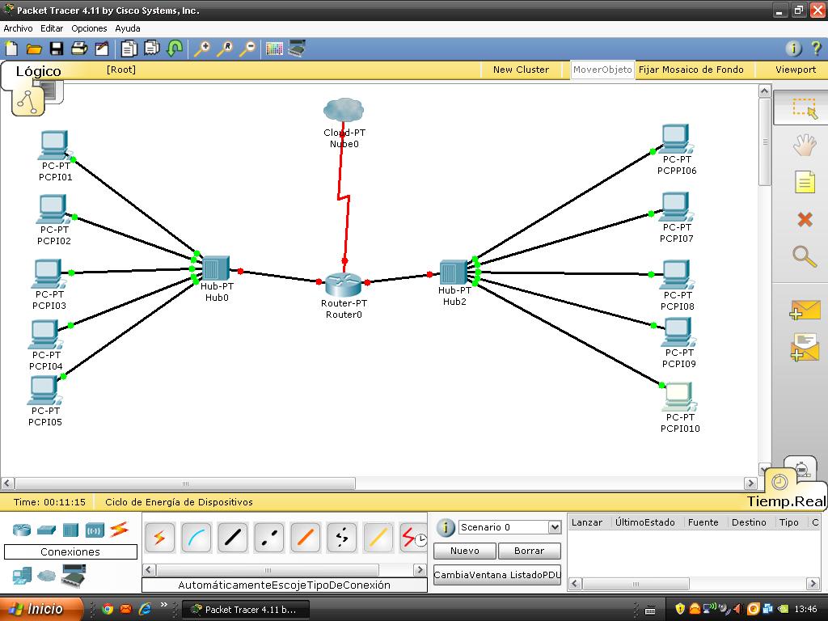The width and height of the screenshot is (828, 621).
Task: Copy selection using copy icon
Action: pyautogui.click(x=129, y=49)
